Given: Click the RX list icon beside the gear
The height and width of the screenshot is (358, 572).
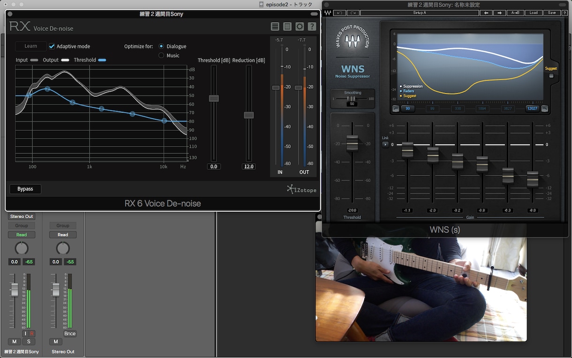Looking at the screenshot, I should (x=287, y=27).
